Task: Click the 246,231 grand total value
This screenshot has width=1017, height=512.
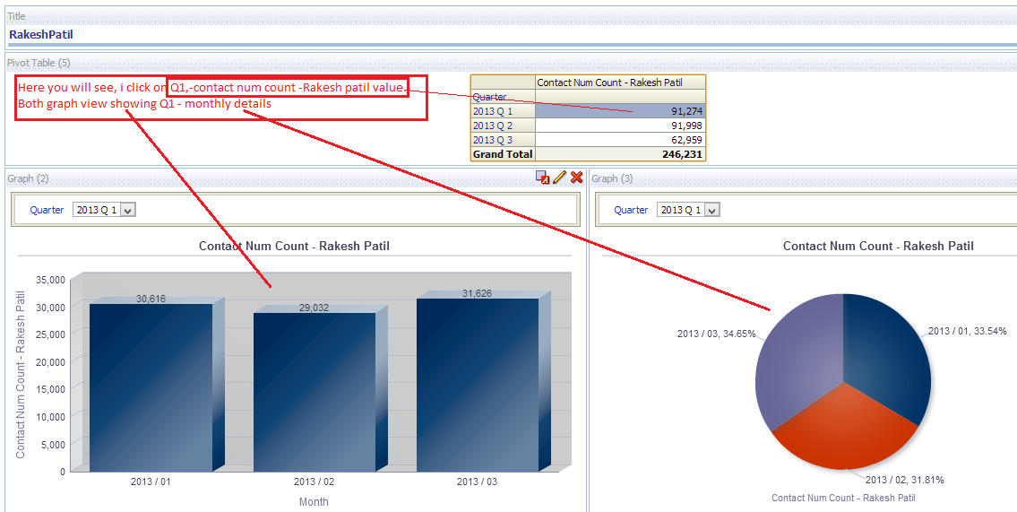Action: point(619,154)
